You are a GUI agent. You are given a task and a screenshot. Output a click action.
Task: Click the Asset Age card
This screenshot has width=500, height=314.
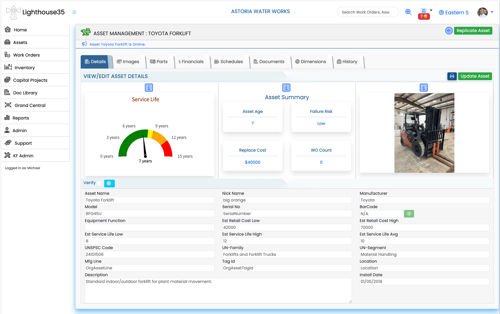point(252,117)
